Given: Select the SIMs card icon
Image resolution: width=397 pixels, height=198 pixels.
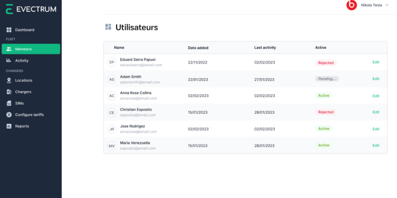Looking at the screenshot, I should 9,103.
